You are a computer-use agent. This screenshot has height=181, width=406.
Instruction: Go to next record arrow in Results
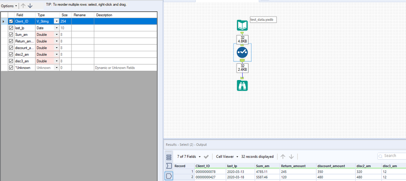[x=291, y=157]
